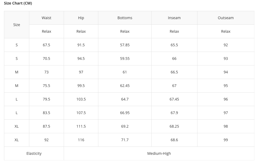Select hip value 111.5
The image size is (259, 167).
tap(81, 126)
